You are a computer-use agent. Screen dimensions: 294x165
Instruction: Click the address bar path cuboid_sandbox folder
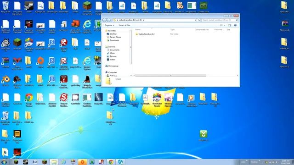[130, 20]
